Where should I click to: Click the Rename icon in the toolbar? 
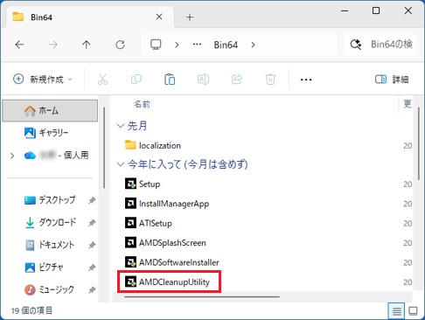(x=203, y=80)
